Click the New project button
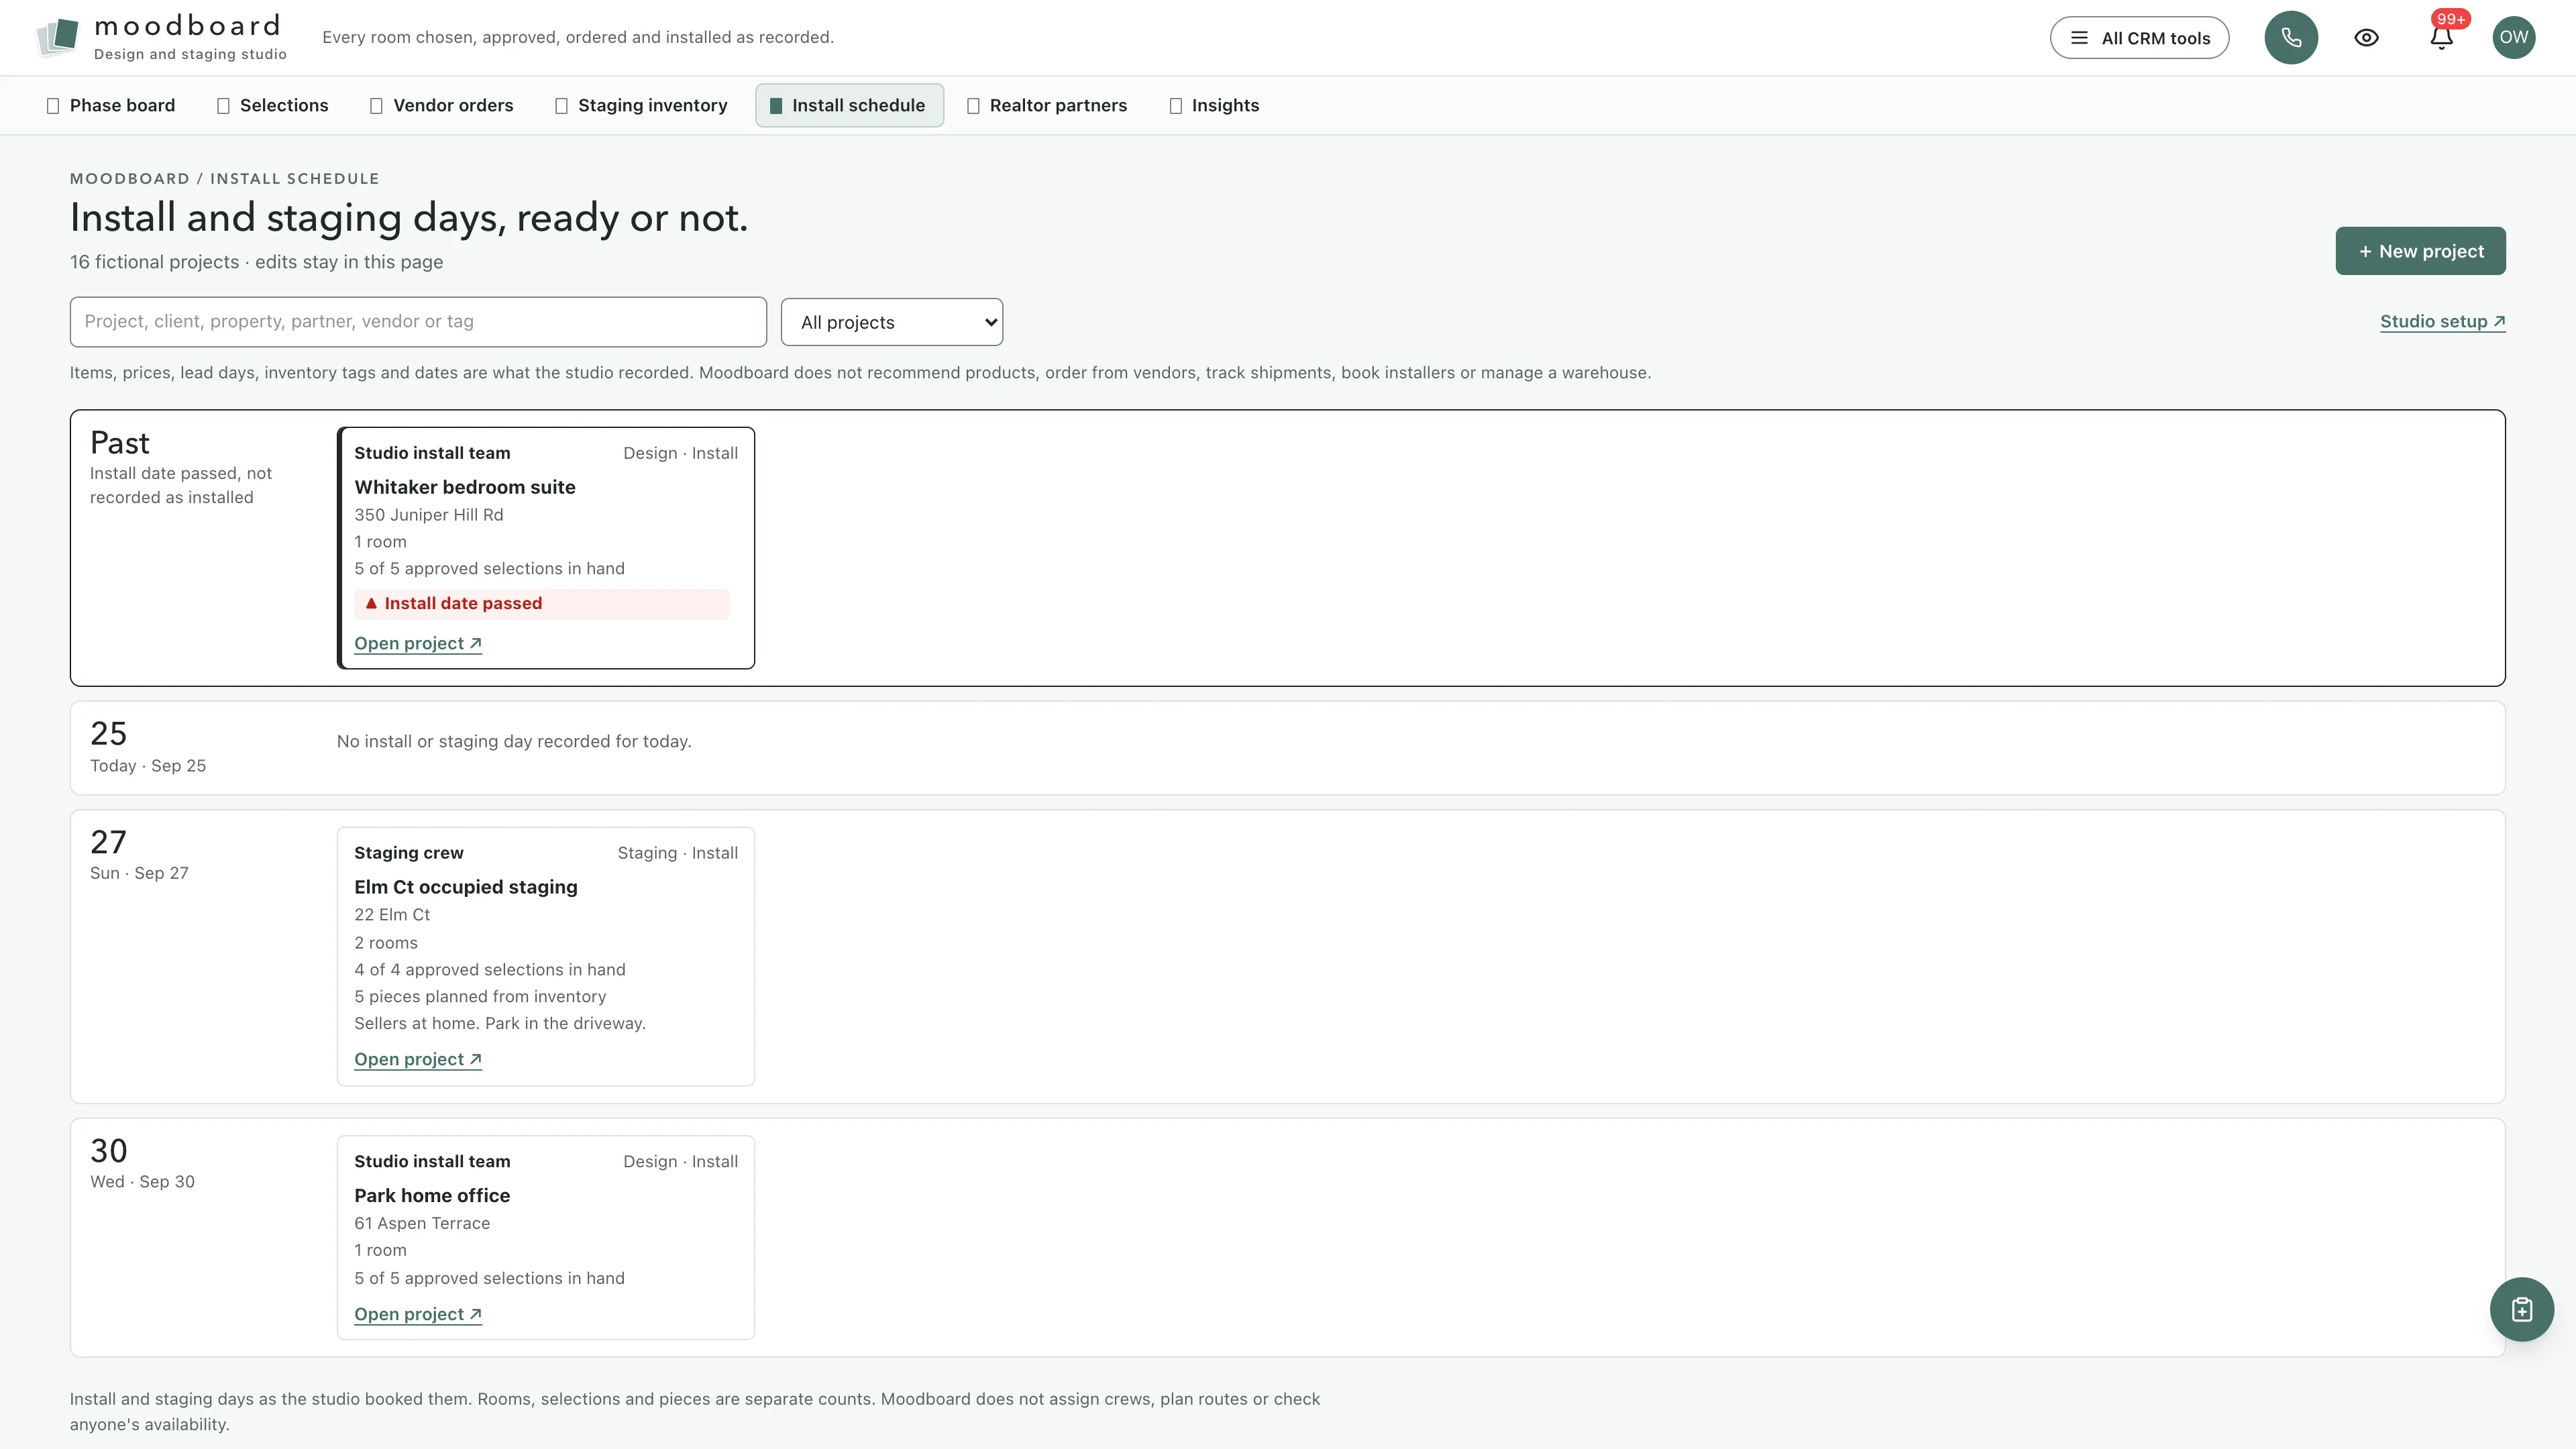This screenshot has width=2576, height=1449. [2420, 251]
